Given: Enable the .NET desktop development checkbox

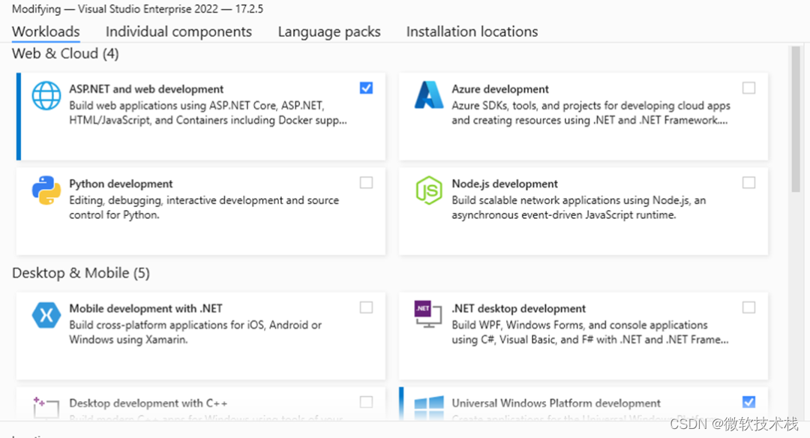Looking at the screenshot, I should coord(748,307).
